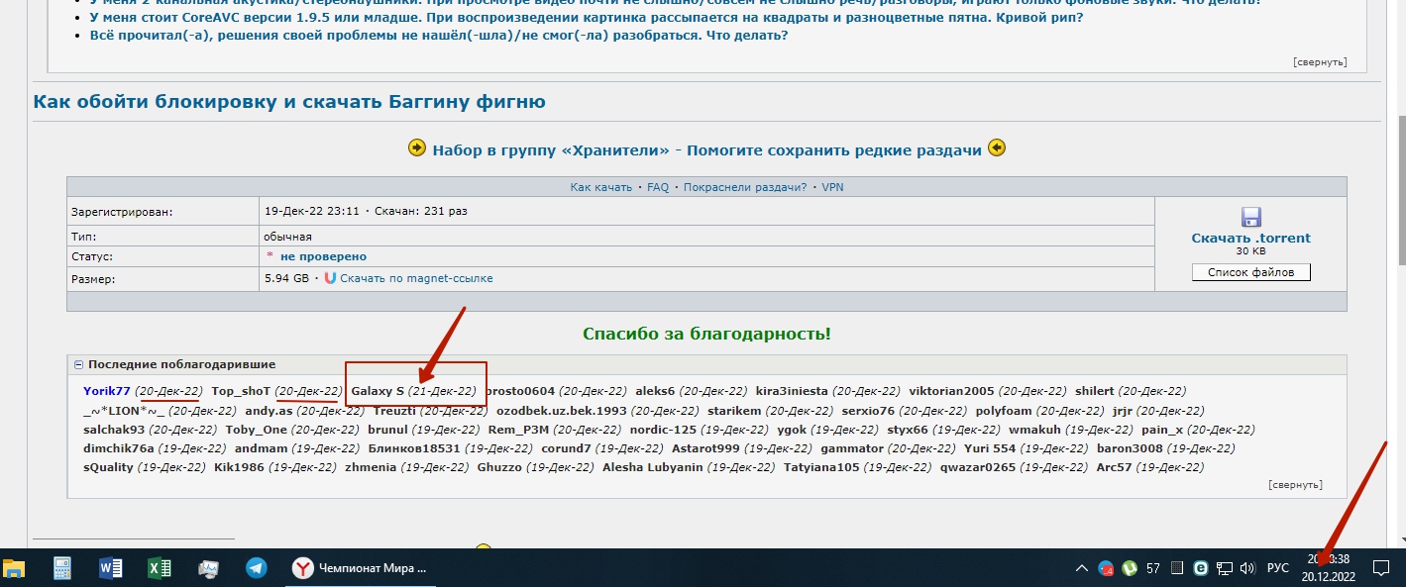Open Telegram from the taskbar

tap(257, 568)
